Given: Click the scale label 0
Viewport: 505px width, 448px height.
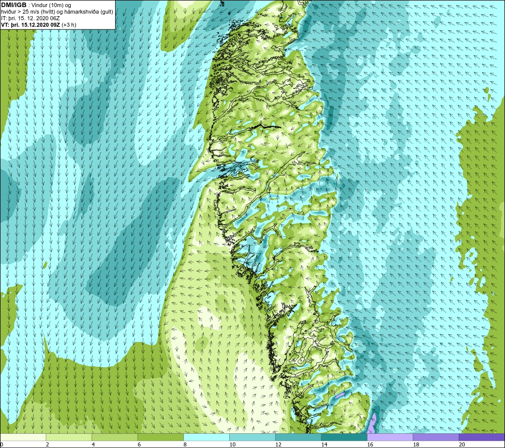Looking at the screenshot, I should (x=2, y=444).
